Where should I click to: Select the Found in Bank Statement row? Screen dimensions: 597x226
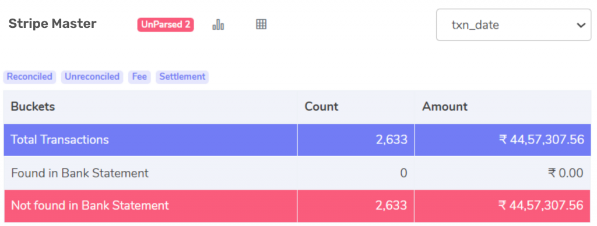297,173
